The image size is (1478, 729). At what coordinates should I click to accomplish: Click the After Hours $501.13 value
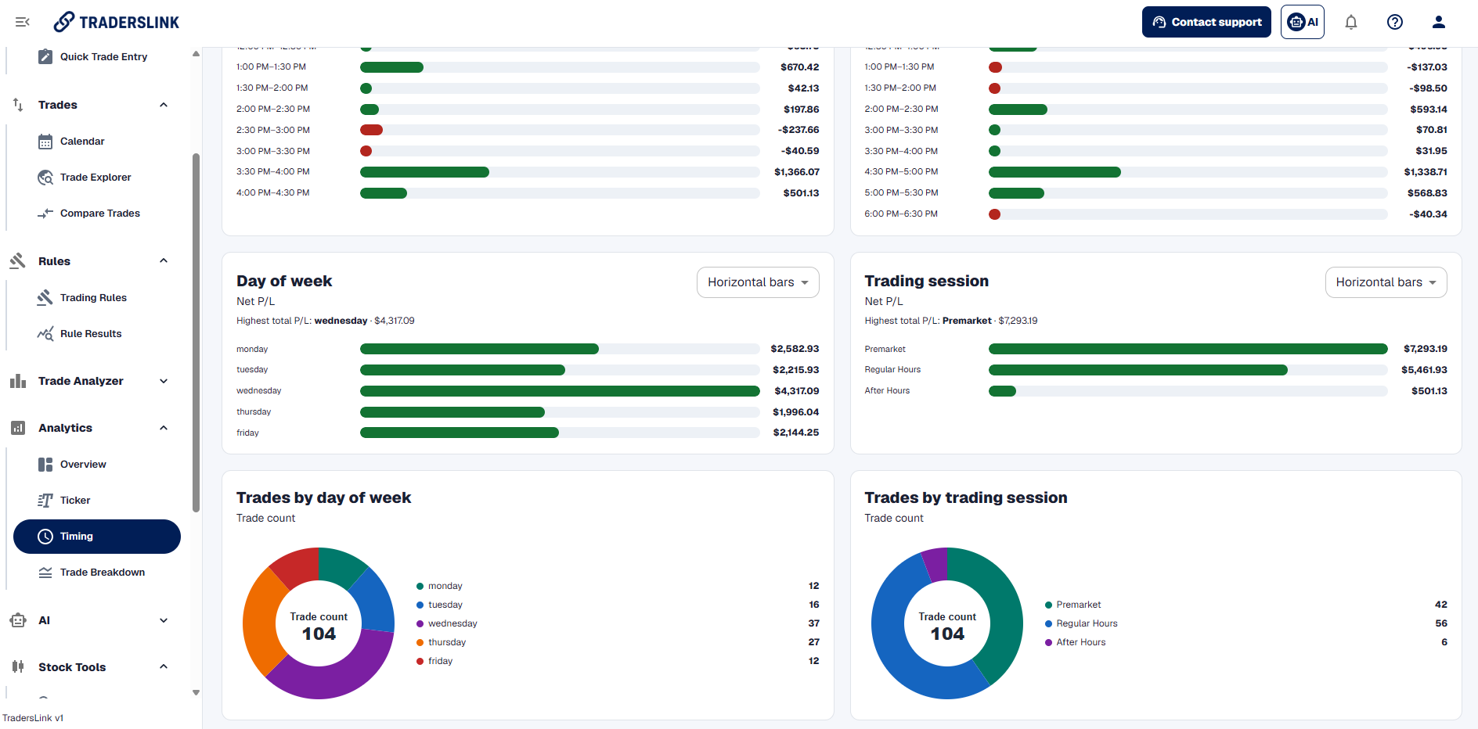click(1429, 391)
